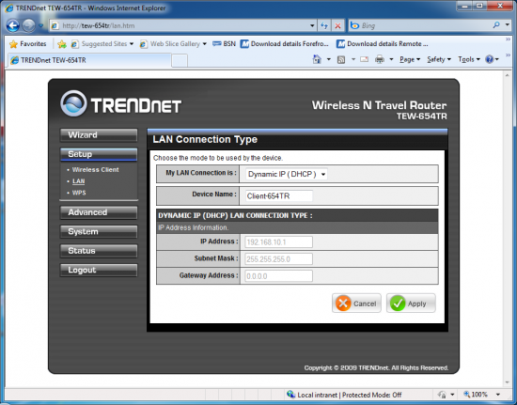The width and height of the screenshot is (517, 405).
Task: Click the Help question mark icon
Action: pos(490,59)
